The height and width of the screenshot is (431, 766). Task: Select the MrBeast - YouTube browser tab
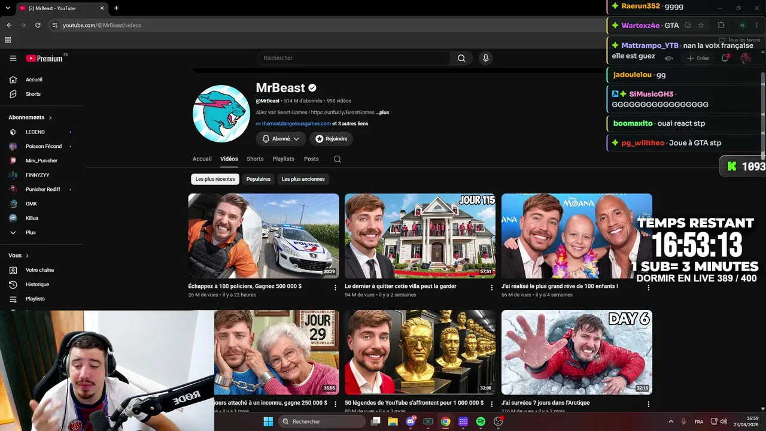tap(62, 8)
